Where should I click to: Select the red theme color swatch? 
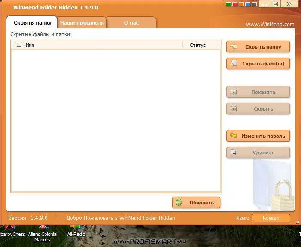tap(235, 4)
